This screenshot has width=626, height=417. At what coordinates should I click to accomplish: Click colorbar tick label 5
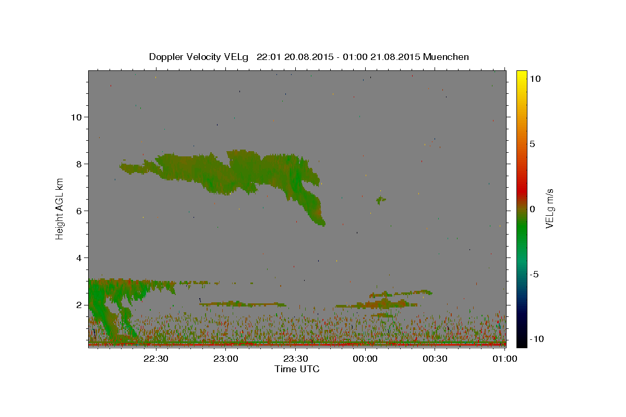[x=532, y=144]
